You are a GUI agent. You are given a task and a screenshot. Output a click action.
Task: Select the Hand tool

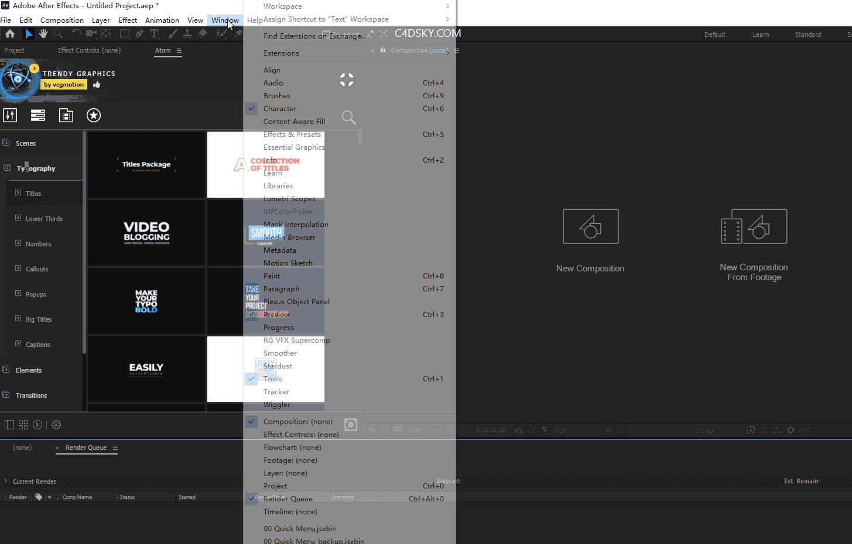pos(43,34)
